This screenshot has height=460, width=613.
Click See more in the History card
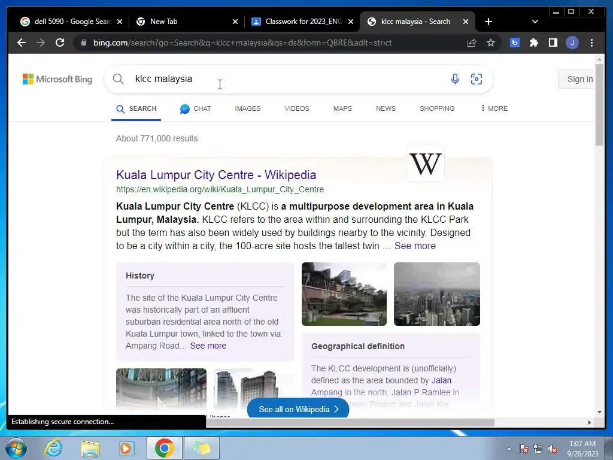tap(208, 346)
